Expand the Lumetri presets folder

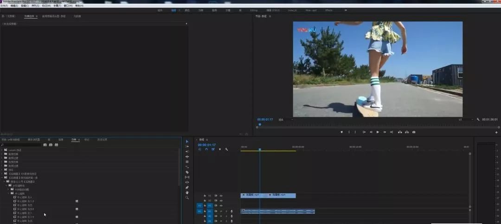click(2, 150)
